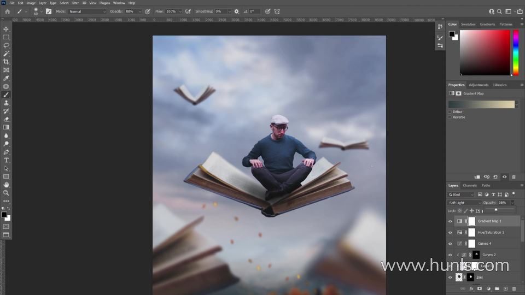Select the Move tool
The width and height of the screenshot is (525, 295).
6,29
